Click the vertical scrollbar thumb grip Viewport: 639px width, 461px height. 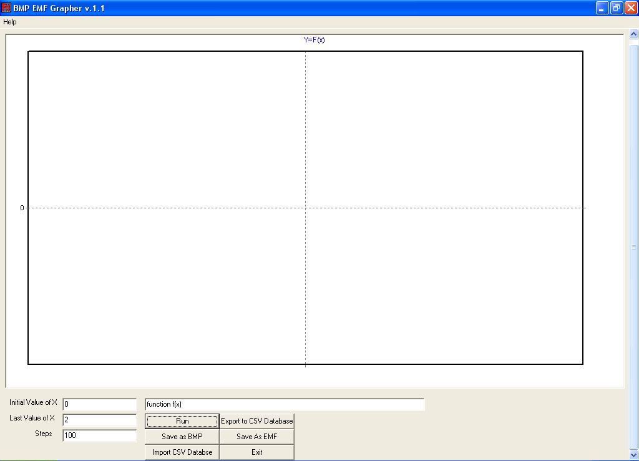634,247
